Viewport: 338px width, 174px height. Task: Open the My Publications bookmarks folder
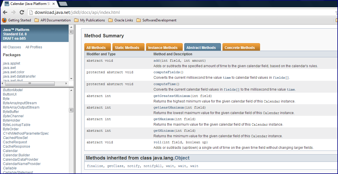coord(89,20)
